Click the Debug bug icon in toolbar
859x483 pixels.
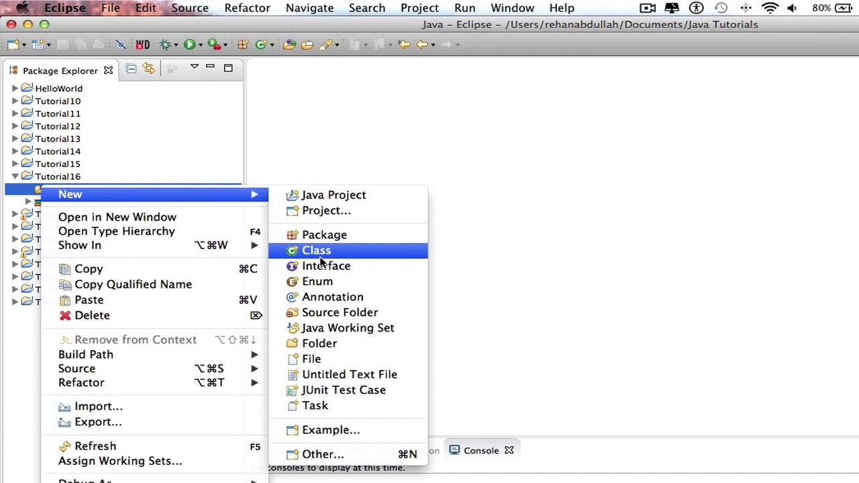(165, 44)
